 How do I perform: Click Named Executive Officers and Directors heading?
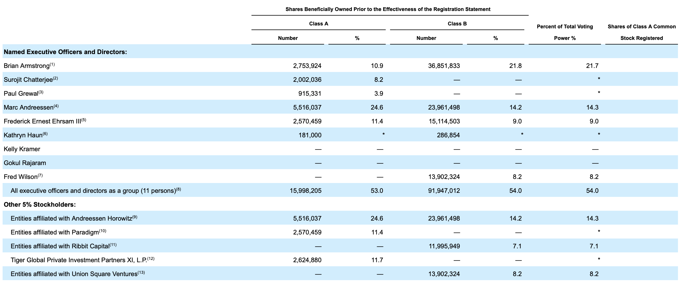(65, 52)
